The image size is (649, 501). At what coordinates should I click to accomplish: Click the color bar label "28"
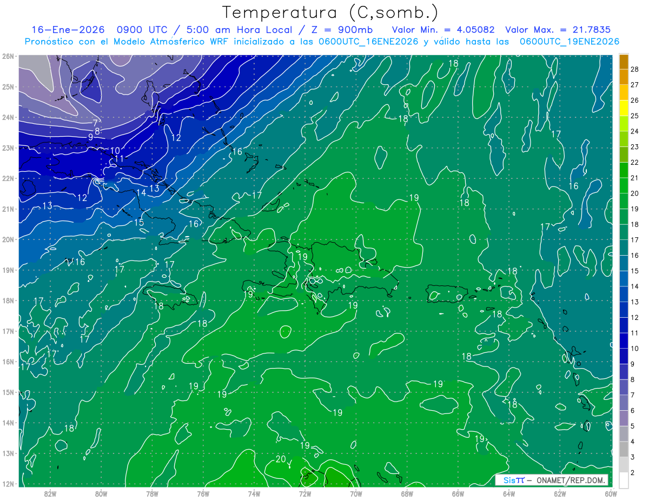click(634, 69)
